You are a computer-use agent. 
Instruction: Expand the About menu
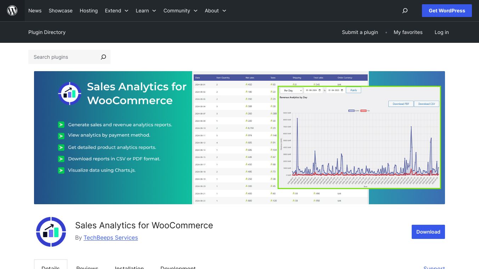215,11
